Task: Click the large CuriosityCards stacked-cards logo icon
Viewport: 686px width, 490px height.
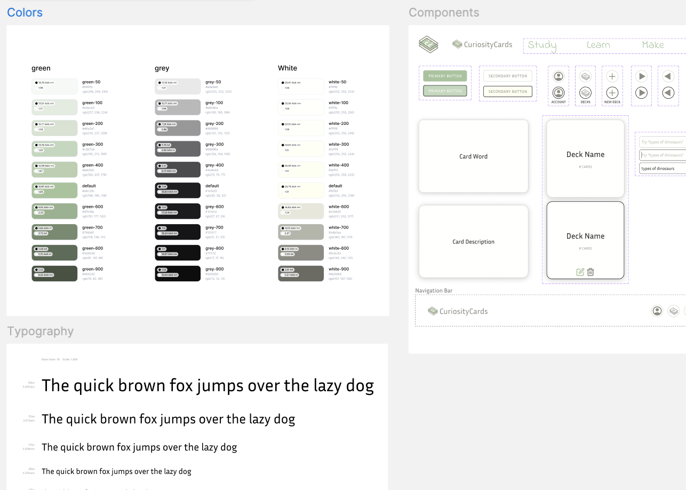Action: pos(428,45)
